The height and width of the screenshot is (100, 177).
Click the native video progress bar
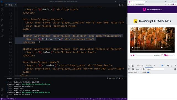[x=152, y=50]
